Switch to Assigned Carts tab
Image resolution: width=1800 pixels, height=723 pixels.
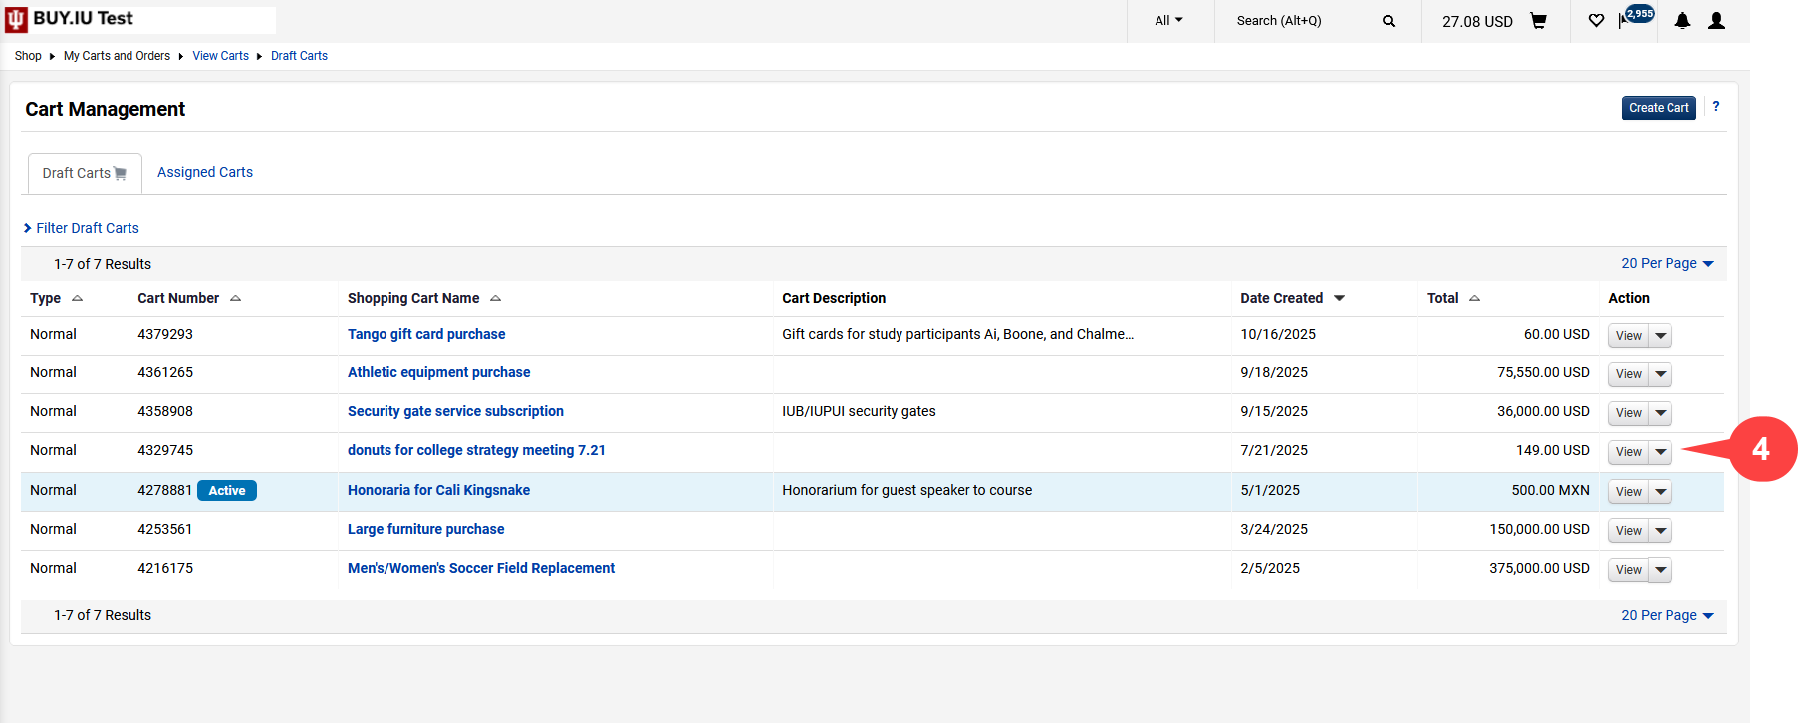pyautogui.click(x=205, y=172)
